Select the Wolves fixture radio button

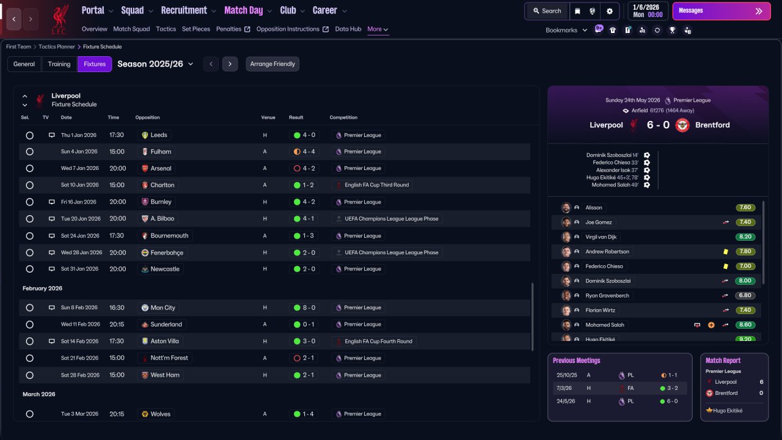pyautogui.click(x=29, y=414)
